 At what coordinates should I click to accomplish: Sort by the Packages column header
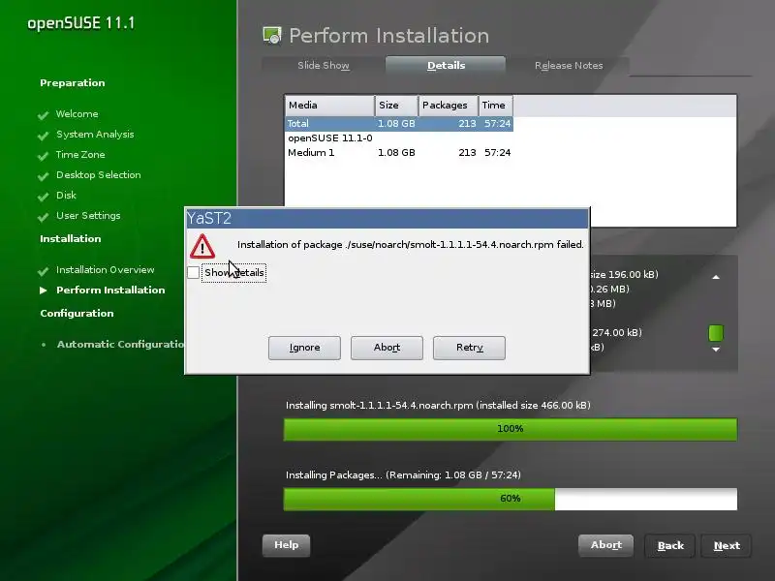pos(449,106)
